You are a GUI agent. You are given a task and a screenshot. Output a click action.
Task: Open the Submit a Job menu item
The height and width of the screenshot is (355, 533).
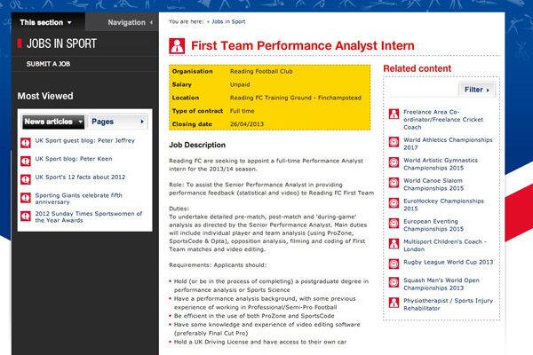48,64
